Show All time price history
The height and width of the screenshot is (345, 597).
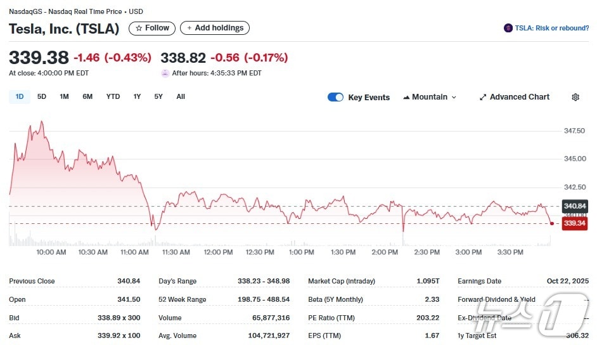click(x=181, y=96)
